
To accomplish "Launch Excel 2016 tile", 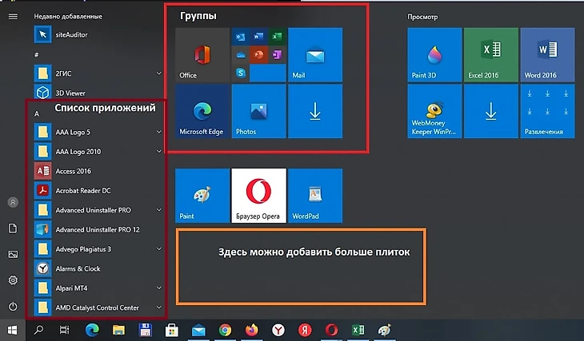I will (490, 55).
